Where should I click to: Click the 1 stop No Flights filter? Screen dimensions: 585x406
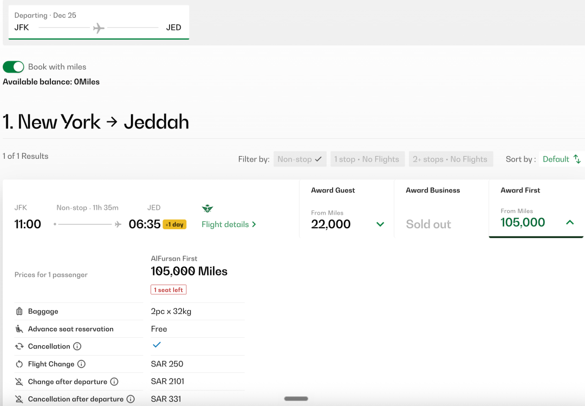tap(367, 159)
